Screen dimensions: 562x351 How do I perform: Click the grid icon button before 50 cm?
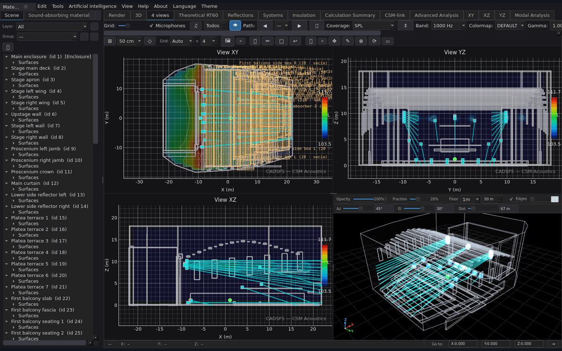point(110,41)
